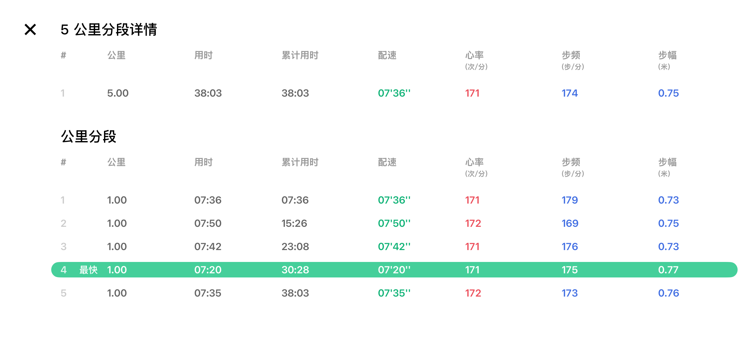742x341 pixels.
Task: Select the highlighted fastest kilometer row 07:20
Action: pyautogui.click(x=208, y=270)
